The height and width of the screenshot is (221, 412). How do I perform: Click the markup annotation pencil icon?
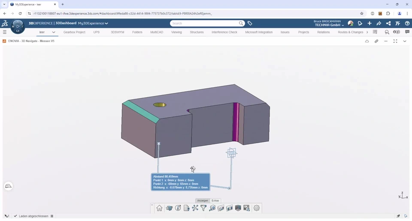221,208
